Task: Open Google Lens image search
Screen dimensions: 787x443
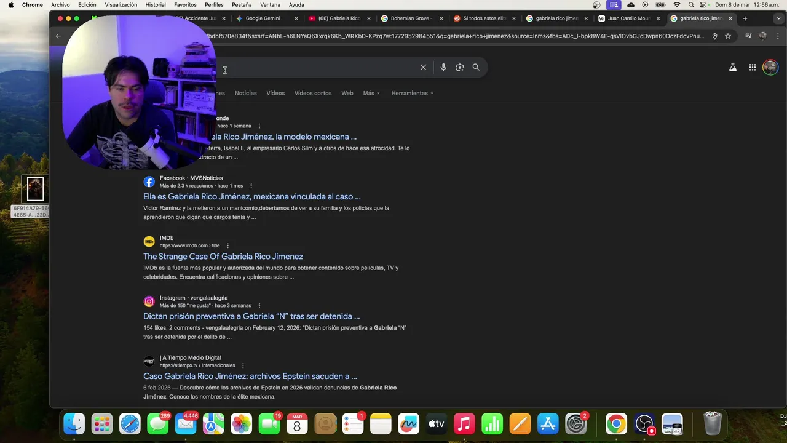Action: (x=459, y=67)
